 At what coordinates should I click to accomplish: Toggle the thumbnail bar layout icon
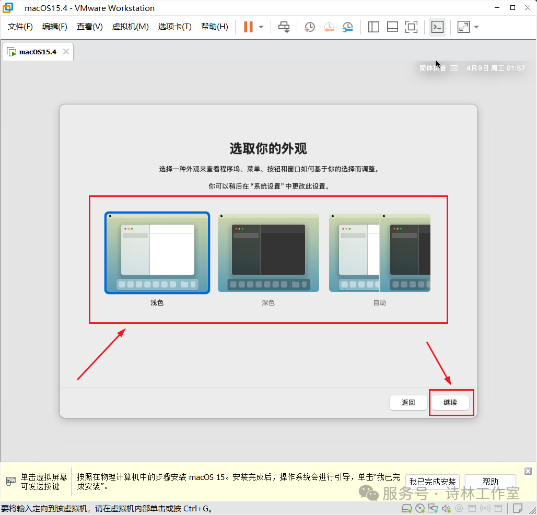(392, 27)
